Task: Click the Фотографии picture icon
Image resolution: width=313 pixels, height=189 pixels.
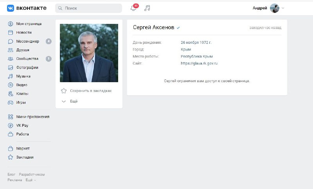Action: 11,67
